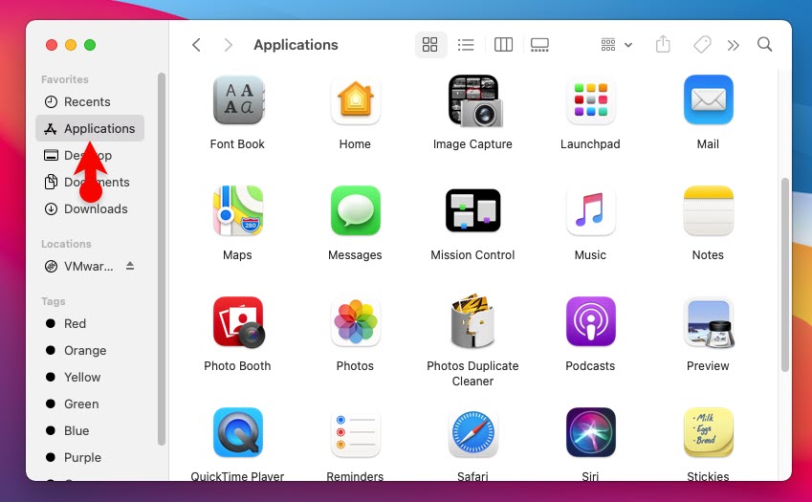
Task: Open the Image Capture app
Action: tap(472, 100)
